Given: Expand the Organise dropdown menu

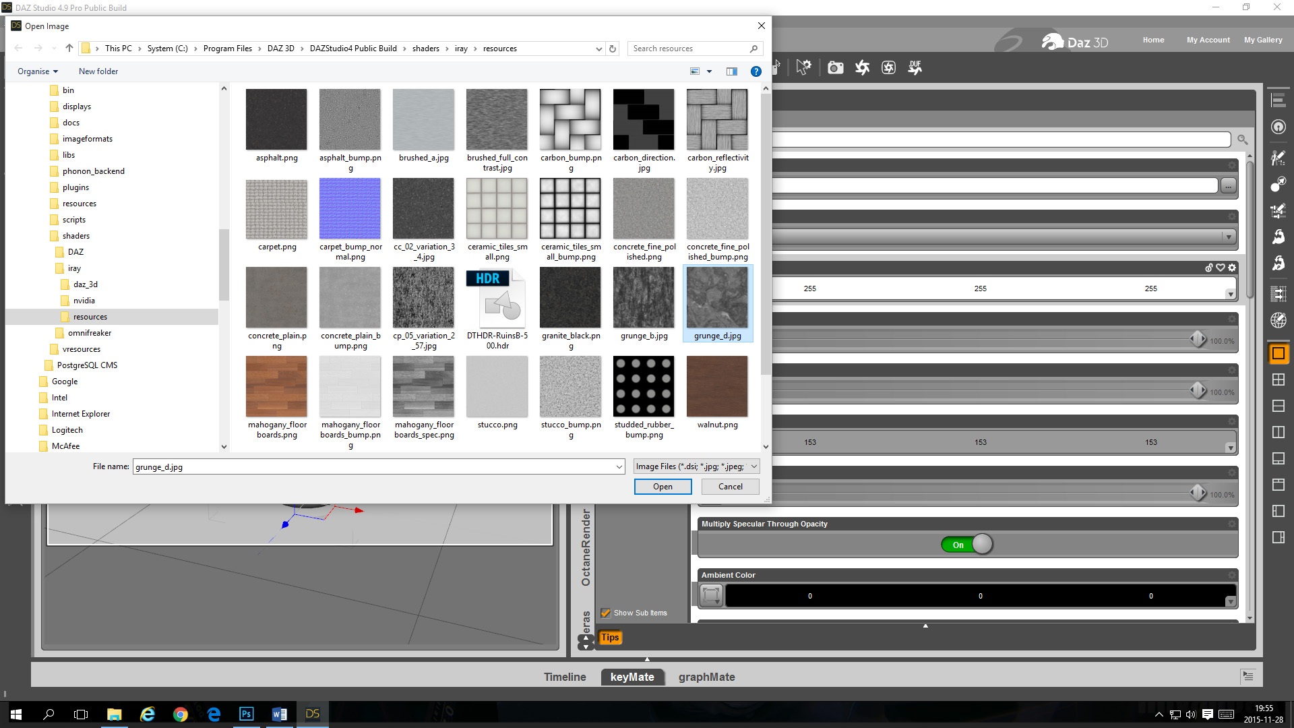Looking at the screenshot, I should click(38, 71).
